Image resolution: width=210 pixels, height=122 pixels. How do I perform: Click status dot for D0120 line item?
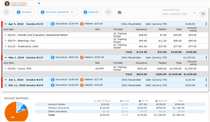(6, 35)
